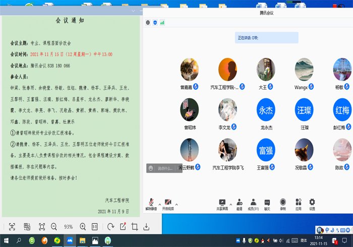353x247 pixels.
Task: Open 设置 meeting settings
Action: pos(312,204)
